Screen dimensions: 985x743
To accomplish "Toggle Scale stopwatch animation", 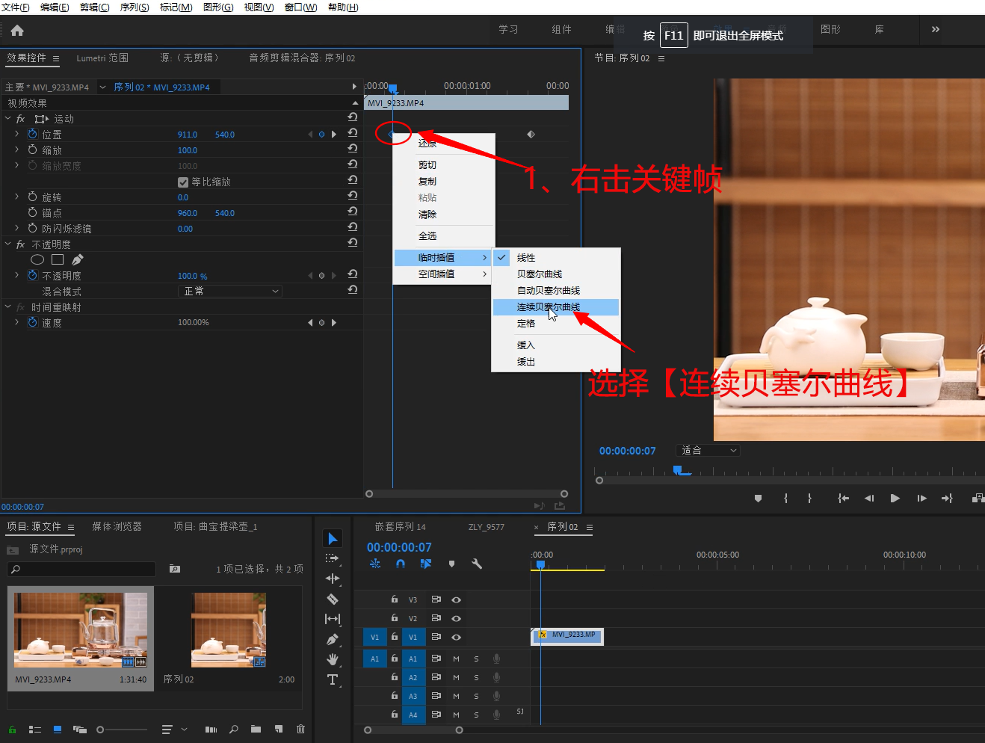I will 33,149.
